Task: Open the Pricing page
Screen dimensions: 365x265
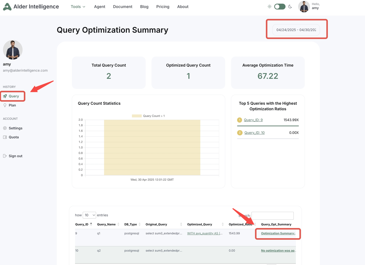Action: tap(163, 7)
